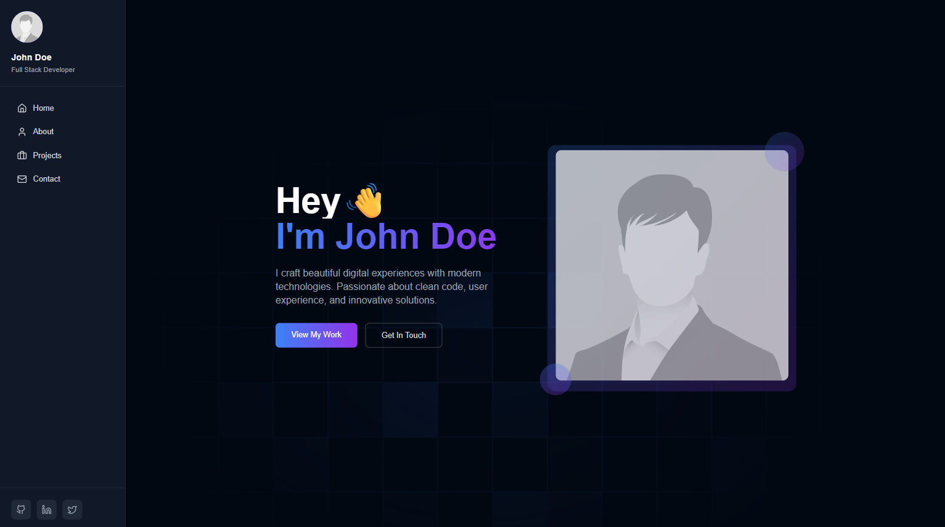Select Home in the navigation menu
Screen dimensions: 945x527
coord(43,108)
